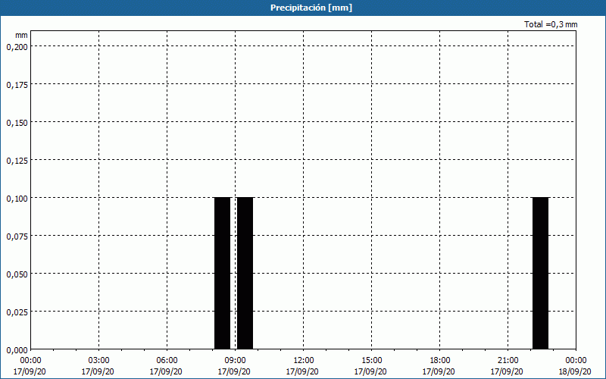Click the 0,175 y-axis label
The image size is (606, 379).
tap(17, 85)
